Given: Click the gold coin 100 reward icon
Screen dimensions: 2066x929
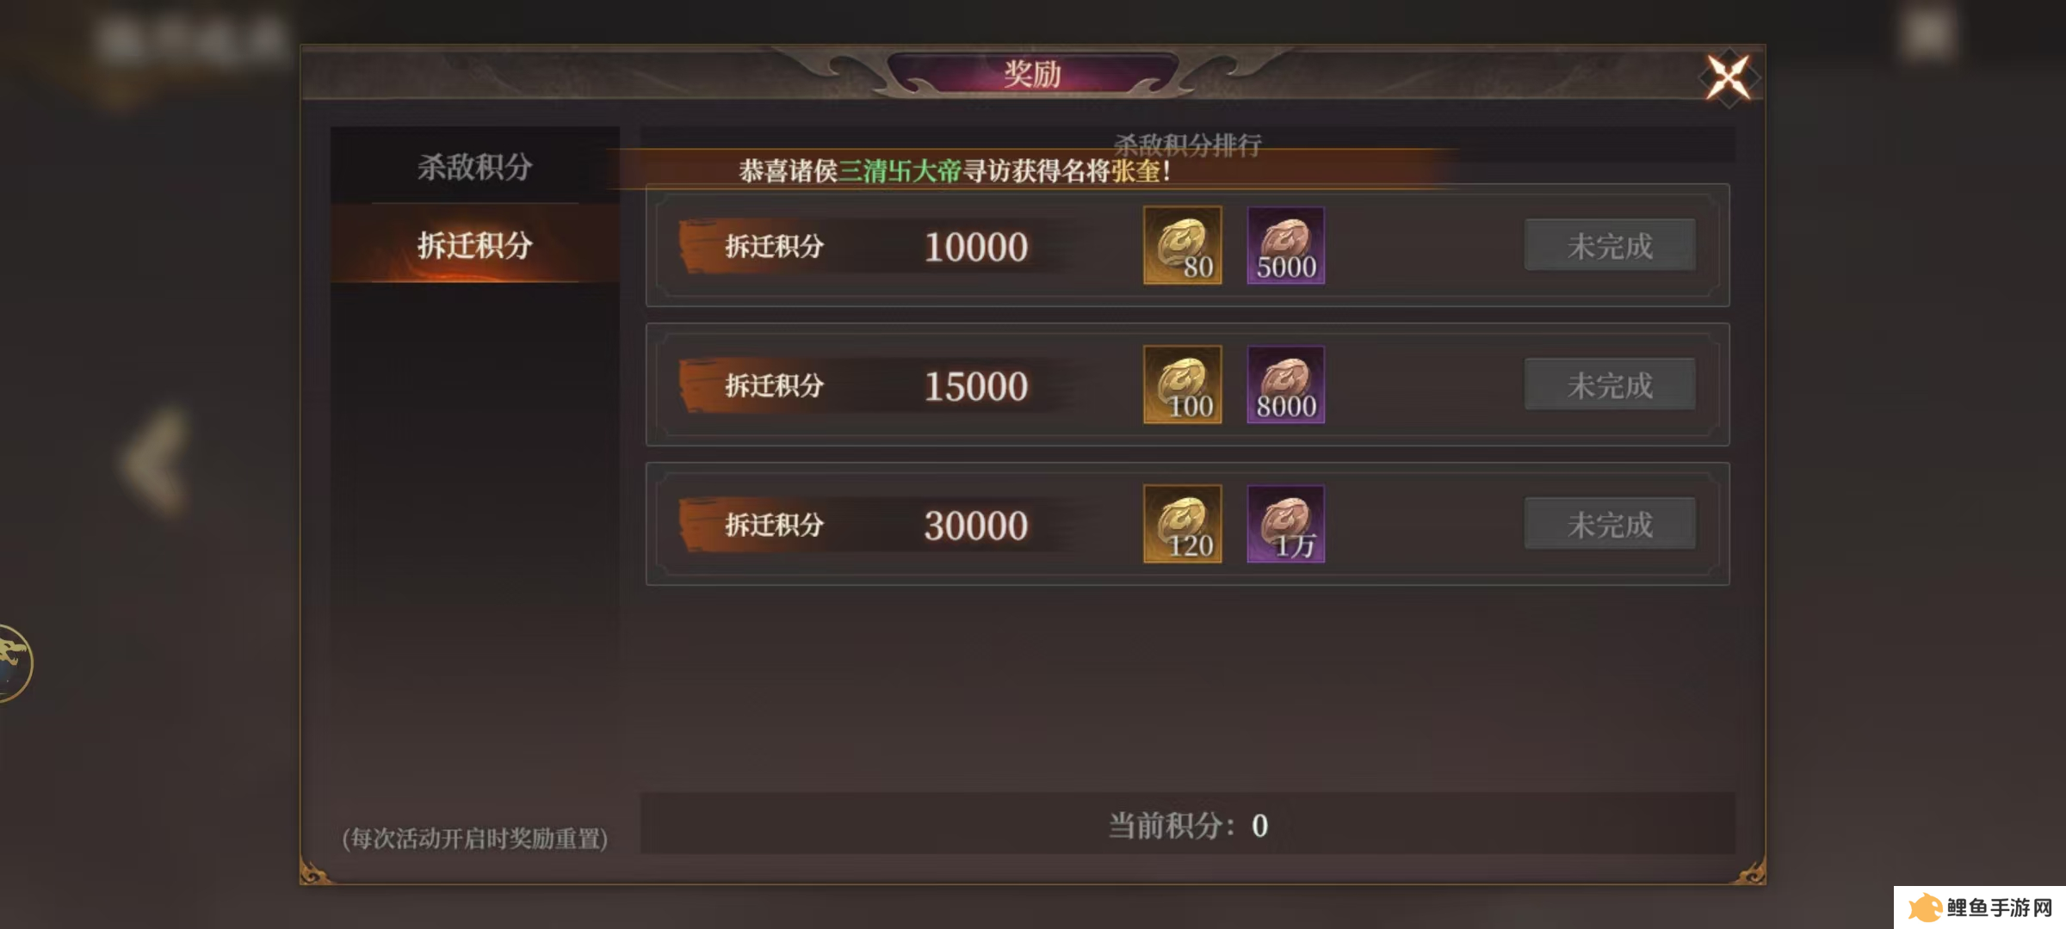Looking at the screenshot, I should coord(1182,385).
